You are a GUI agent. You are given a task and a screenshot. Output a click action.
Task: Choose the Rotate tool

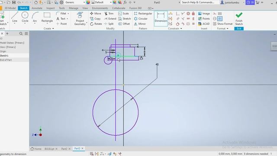click(96, 24)
